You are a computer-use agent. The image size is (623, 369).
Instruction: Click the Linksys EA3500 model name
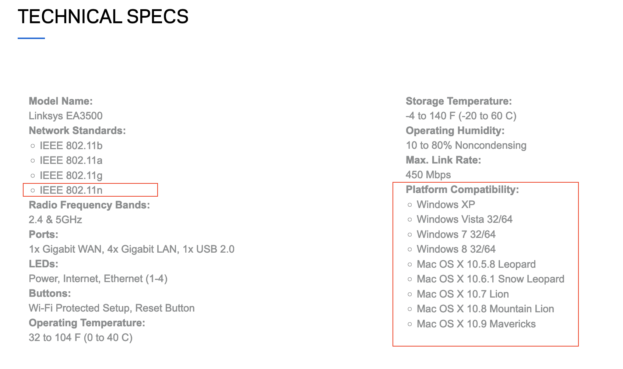66,116
